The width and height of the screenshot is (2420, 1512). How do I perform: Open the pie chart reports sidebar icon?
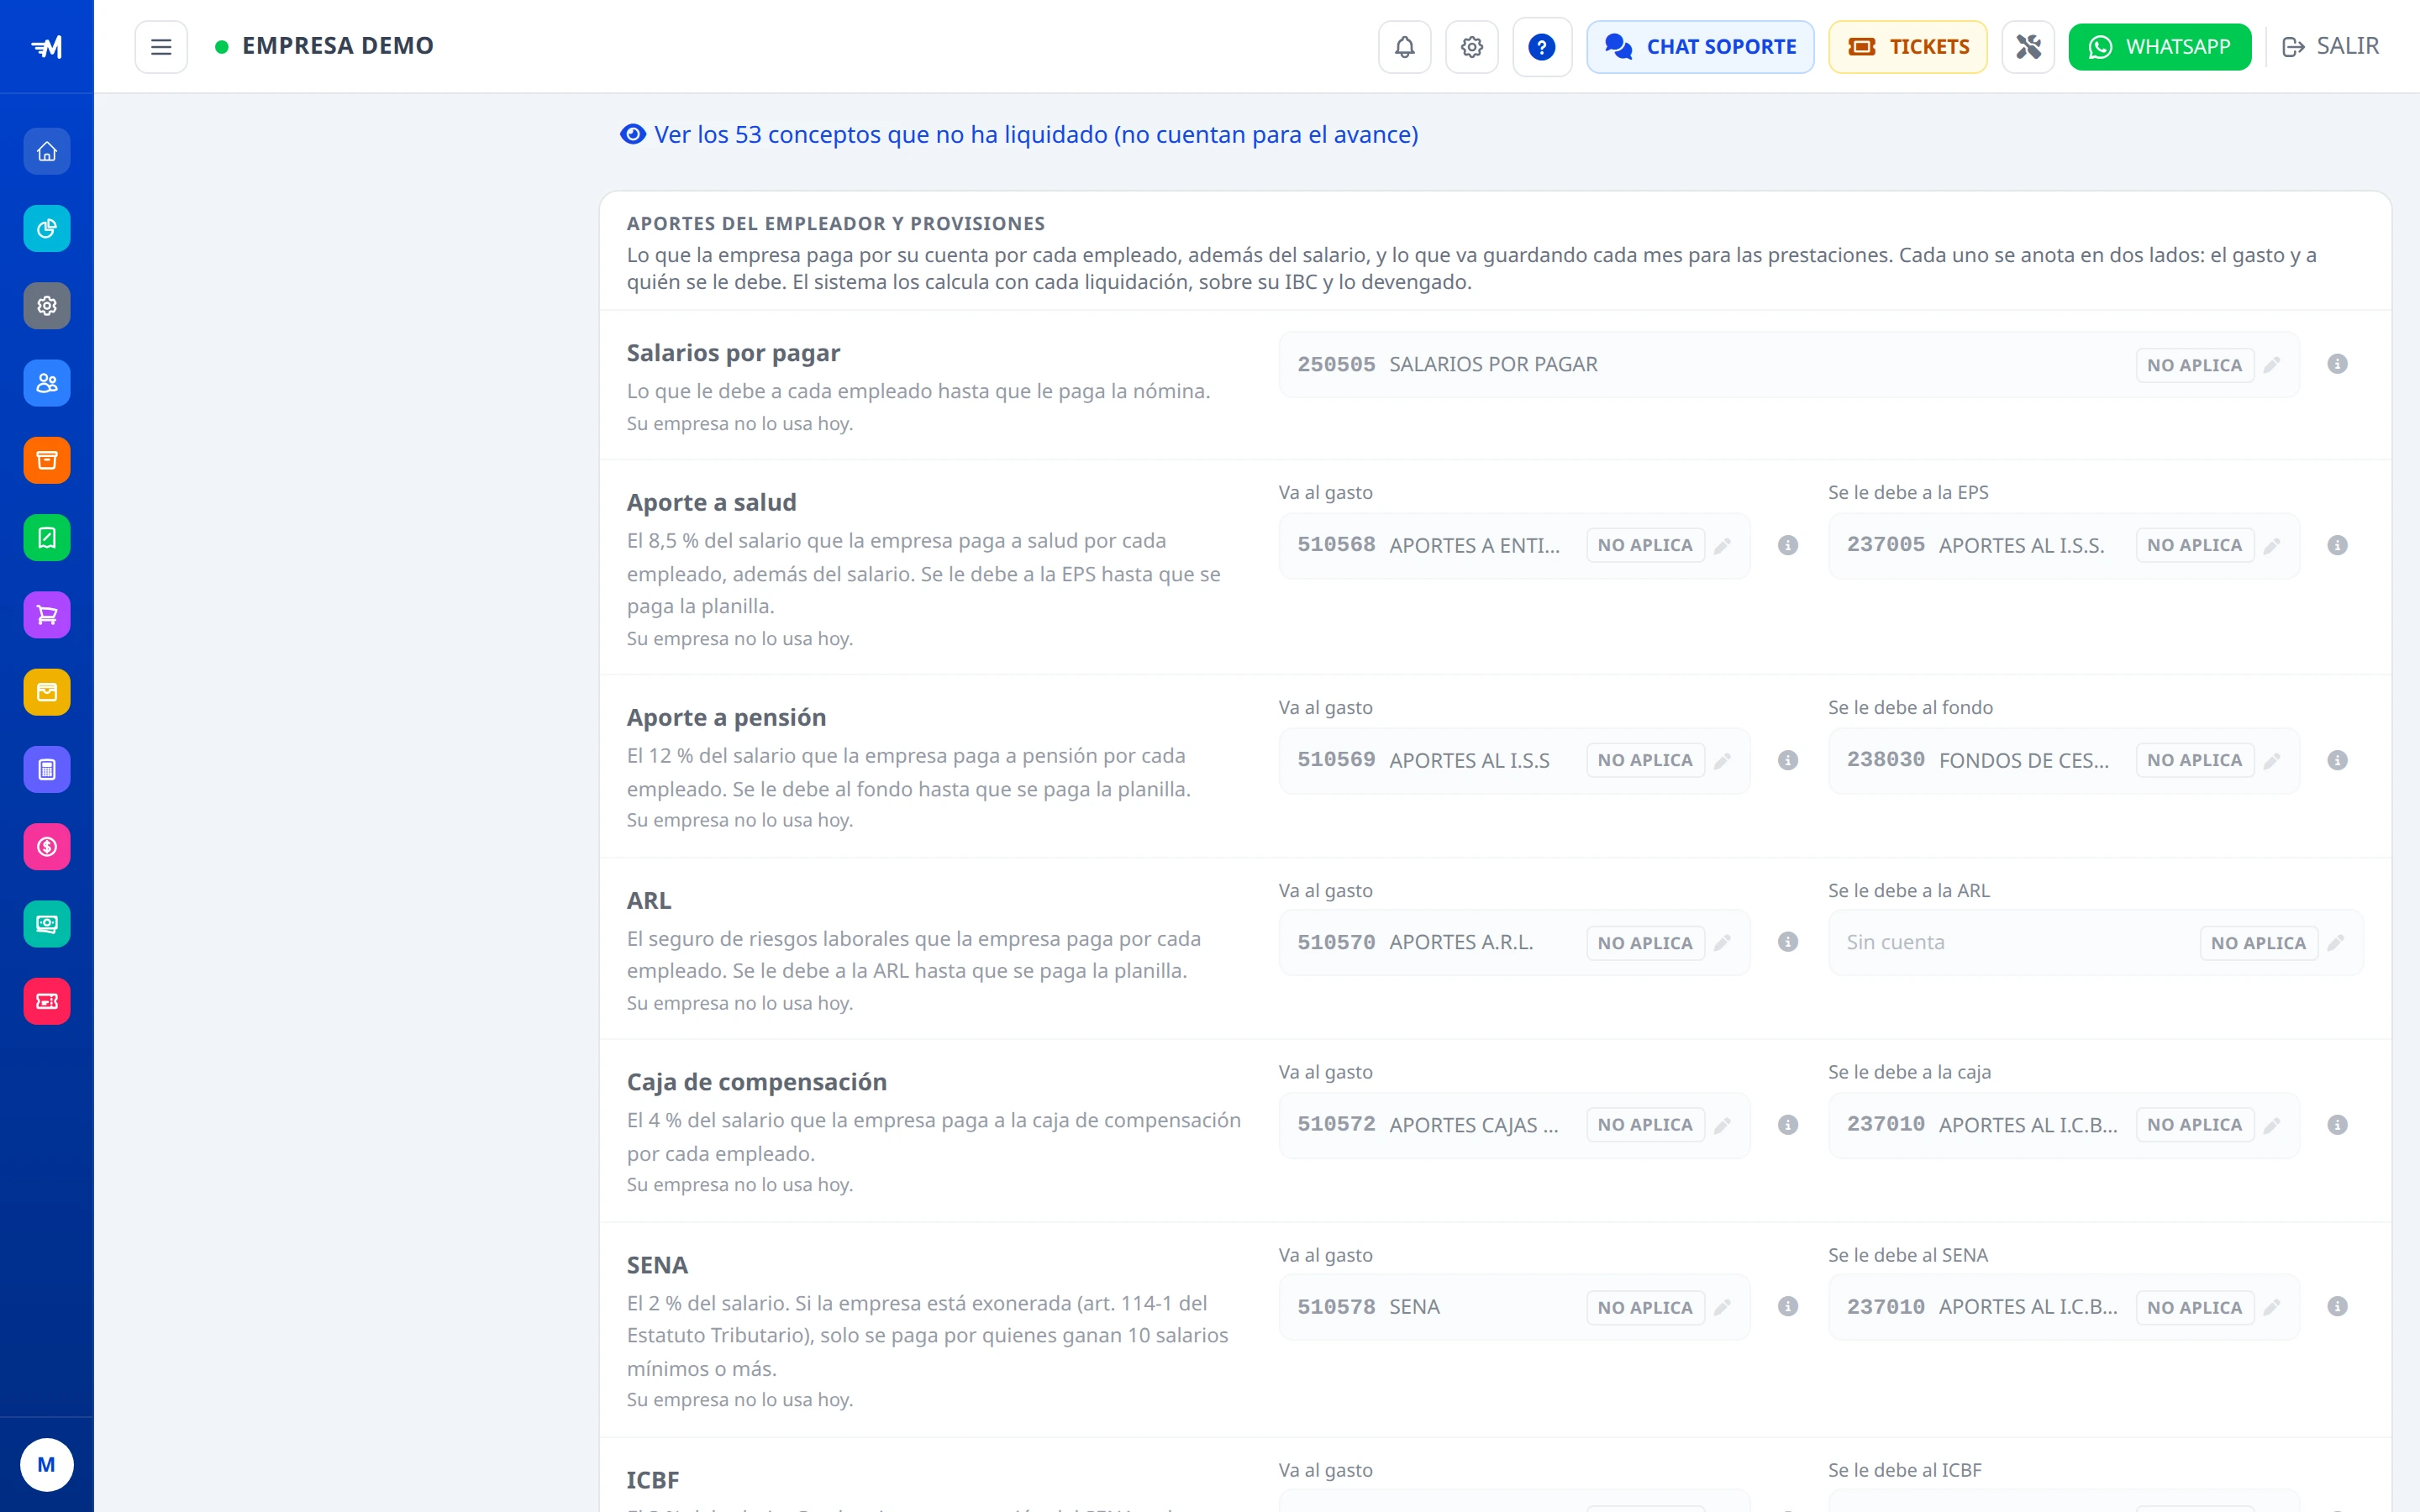point(47,229)
